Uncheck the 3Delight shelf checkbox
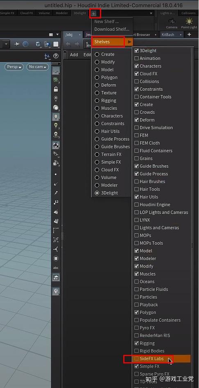199x388 pixels. pos(136,51)
